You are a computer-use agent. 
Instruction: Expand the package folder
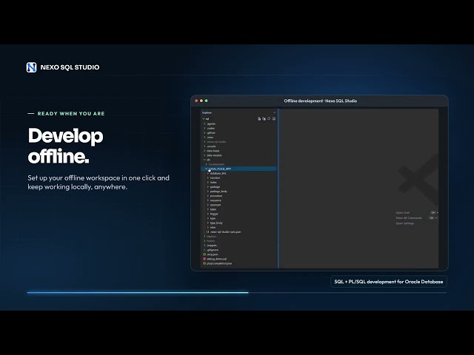pos(213,187)
